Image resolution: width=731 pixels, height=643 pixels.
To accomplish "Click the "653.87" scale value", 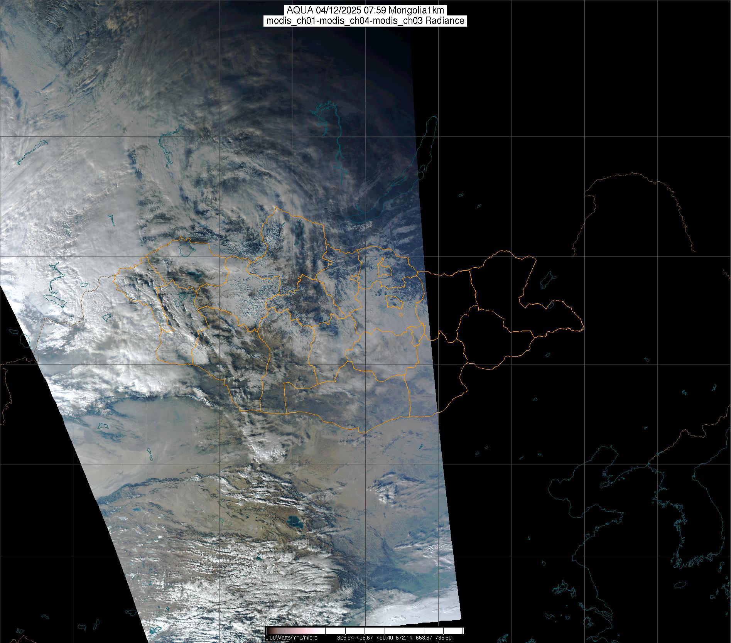I will (424, 638).
